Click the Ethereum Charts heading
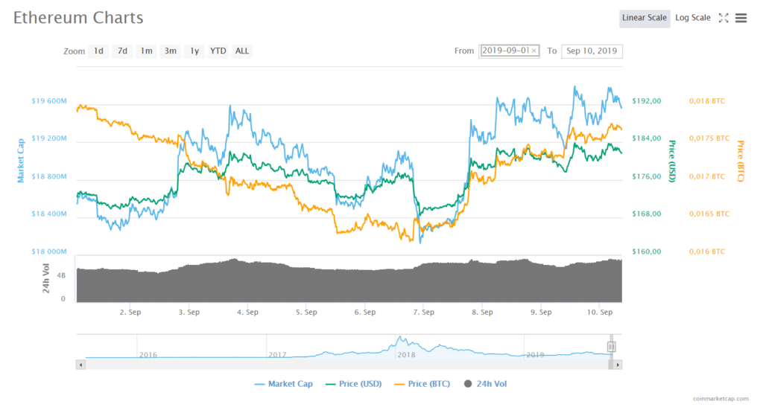The image size is (763, 413). pos(78,18)
